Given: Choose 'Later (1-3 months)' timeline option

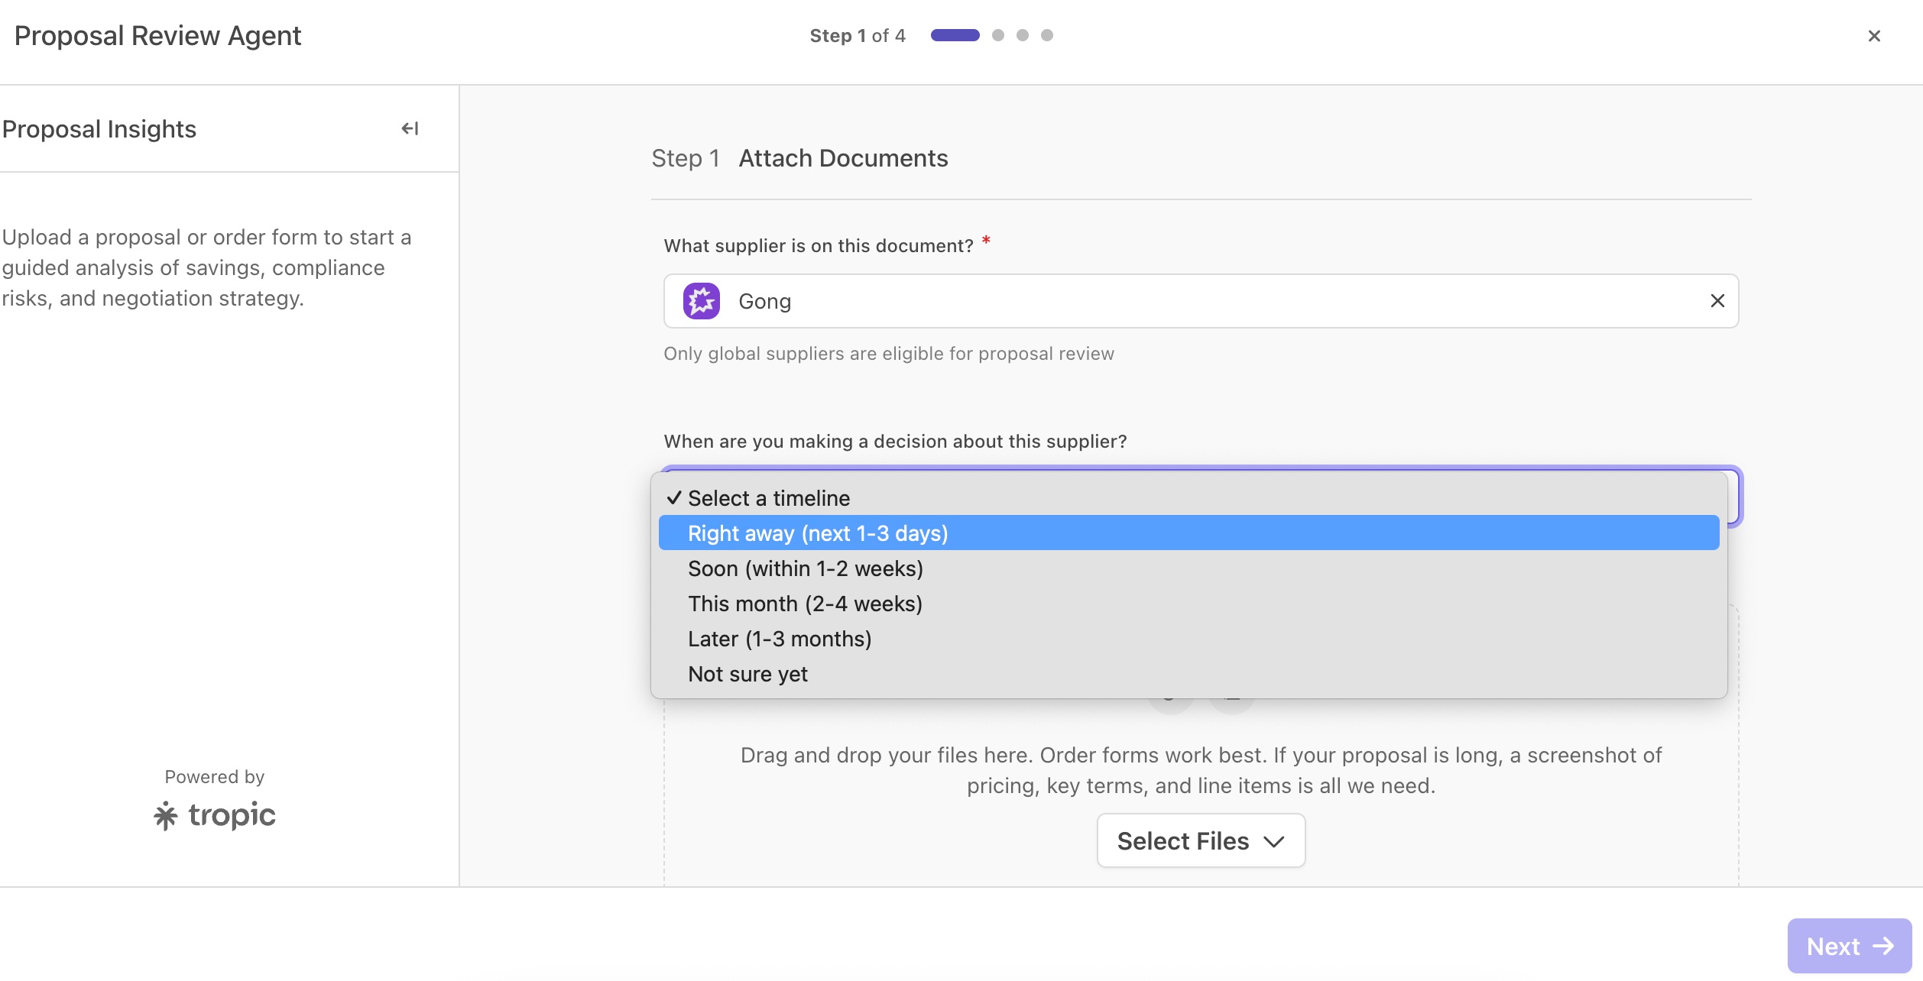Looking at the screenshot, I should pyautogui.click(x=779, y=639).
